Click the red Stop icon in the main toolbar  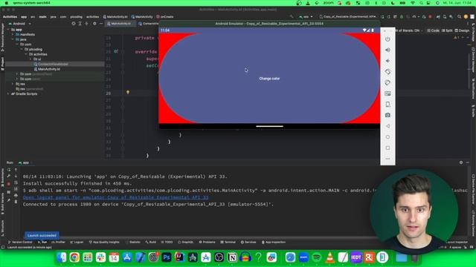click(430, 16)
